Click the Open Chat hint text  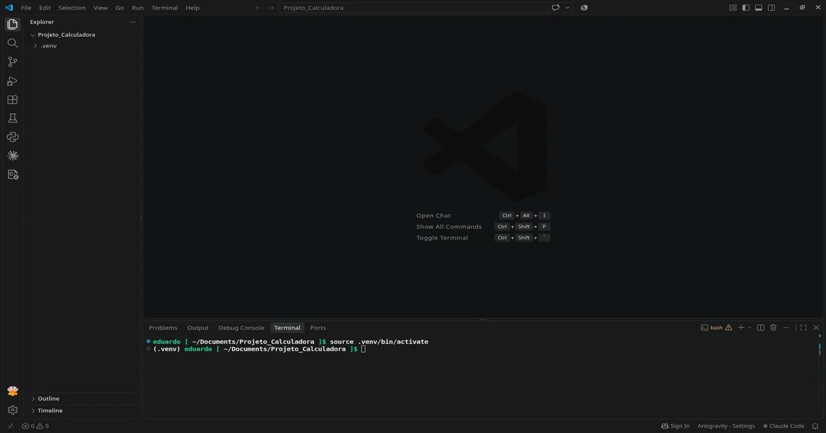coord(434,216)
